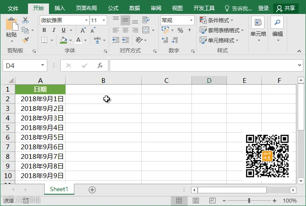Click the 共享 share button
This screenshot has width=306, height=206.
click(286, 8)
